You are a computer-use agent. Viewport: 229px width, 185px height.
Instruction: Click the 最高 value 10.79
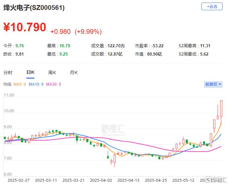65,46
